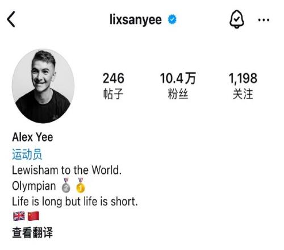This screenshot has width=284, height=250.
Task: Open the three-dots more options menu
Action: (264, 20)
